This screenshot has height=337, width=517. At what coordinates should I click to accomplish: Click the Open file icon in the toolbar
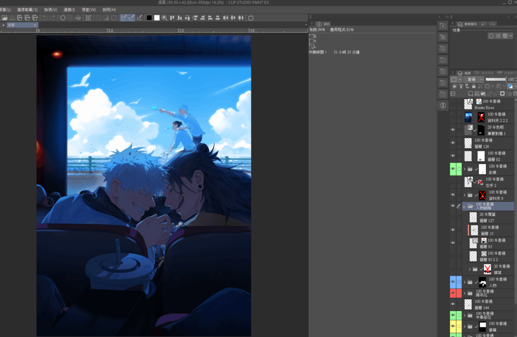5,18
